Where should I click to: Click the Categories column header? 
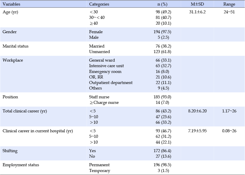point(99,4)
